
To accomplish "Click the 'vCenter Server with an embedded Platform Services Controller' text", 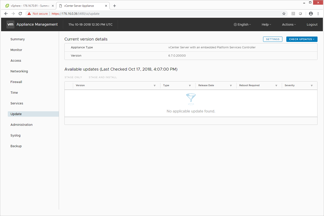I will pos(212,47).
